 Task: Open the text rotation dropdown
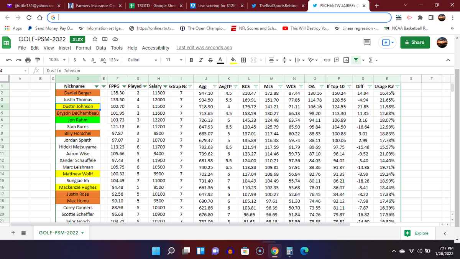(312, 60)
